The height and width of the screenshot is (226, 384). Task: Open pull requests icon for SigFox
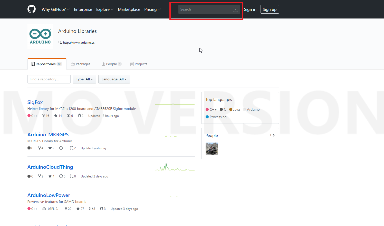(79, 116)
